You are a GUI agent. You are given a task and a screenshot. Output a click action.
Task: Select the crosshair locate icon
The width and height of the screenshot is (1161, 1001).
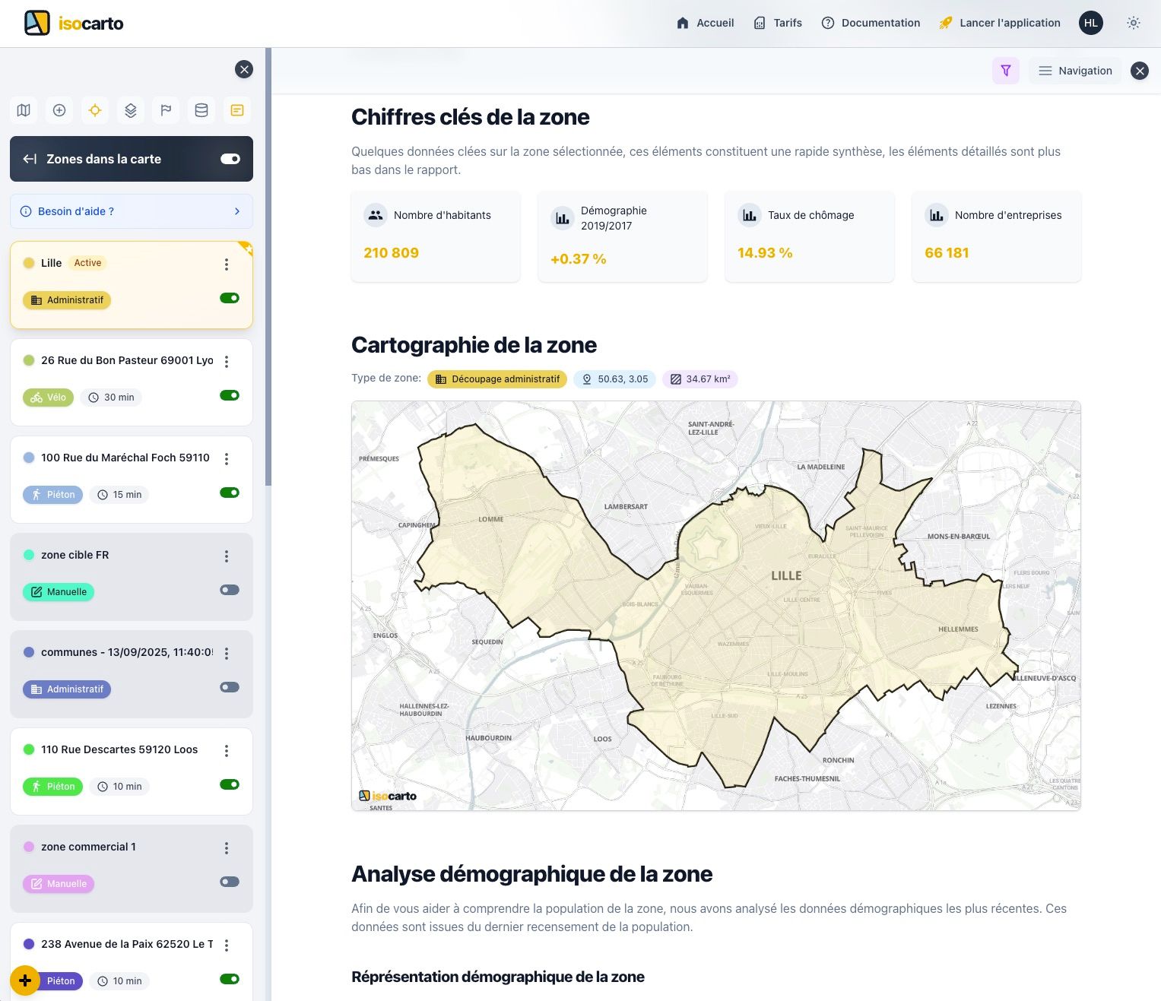tap(94, 110)
